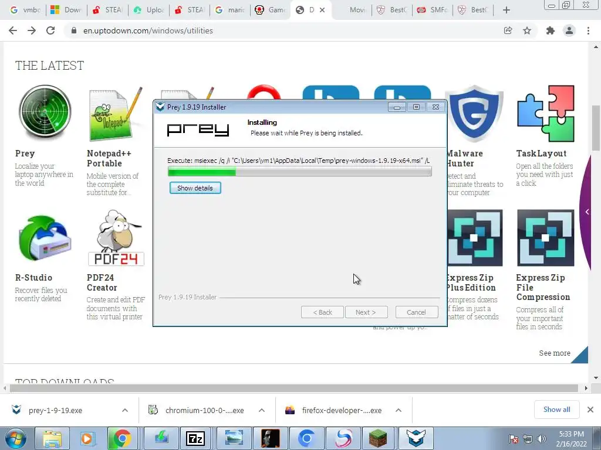
Task: Open the Express Zip File Compression icon
Action: click(x=546, y=238)
